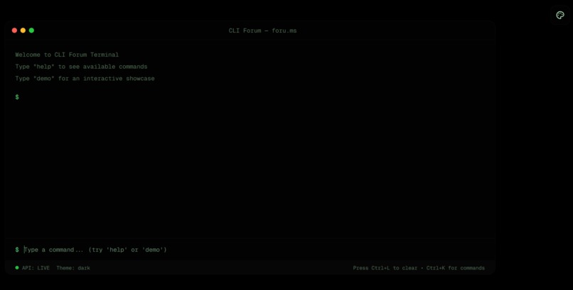Click the $ prompt beside the command input
The height and width of the screenshot is (290, 573).
point(17,250)
